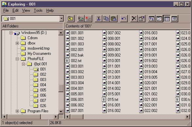Open the Help menu

tap(50, 10)
